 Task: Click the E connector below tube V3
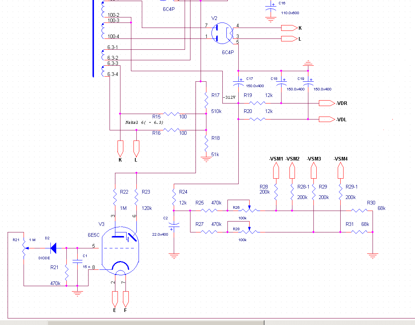pos(115,298)
